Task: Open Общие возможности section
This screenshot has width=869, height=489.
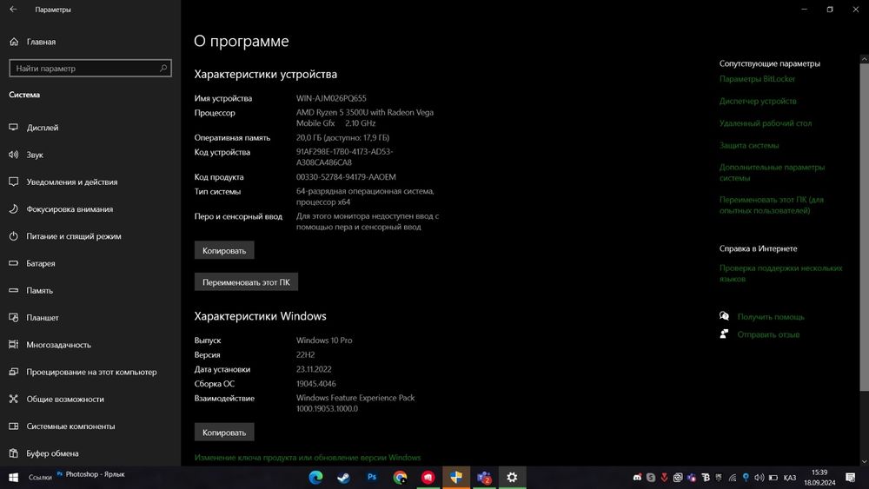Action: click(57, 399)
